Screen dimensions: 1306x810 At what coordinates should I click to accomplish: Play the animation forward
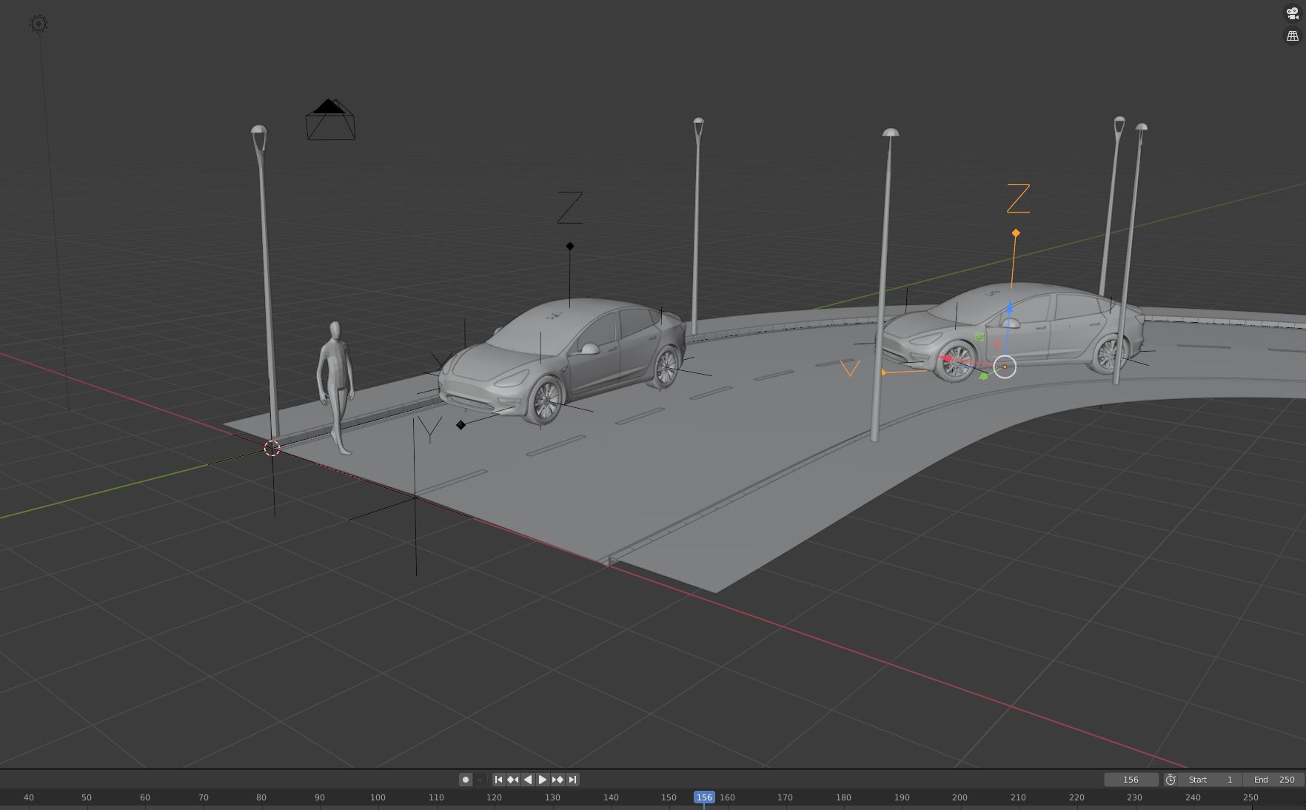coord(543,780)
